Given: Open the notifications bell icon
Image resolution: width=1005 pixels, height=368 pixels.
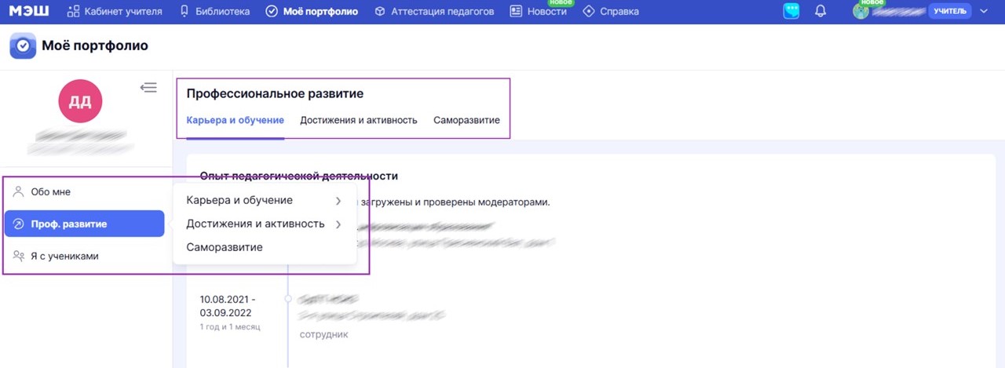Looking at the screenshot, I should 820,11.
